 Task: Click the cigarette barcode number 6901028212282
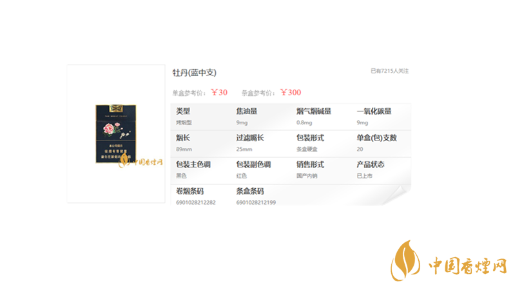click(x=195, y=202)
